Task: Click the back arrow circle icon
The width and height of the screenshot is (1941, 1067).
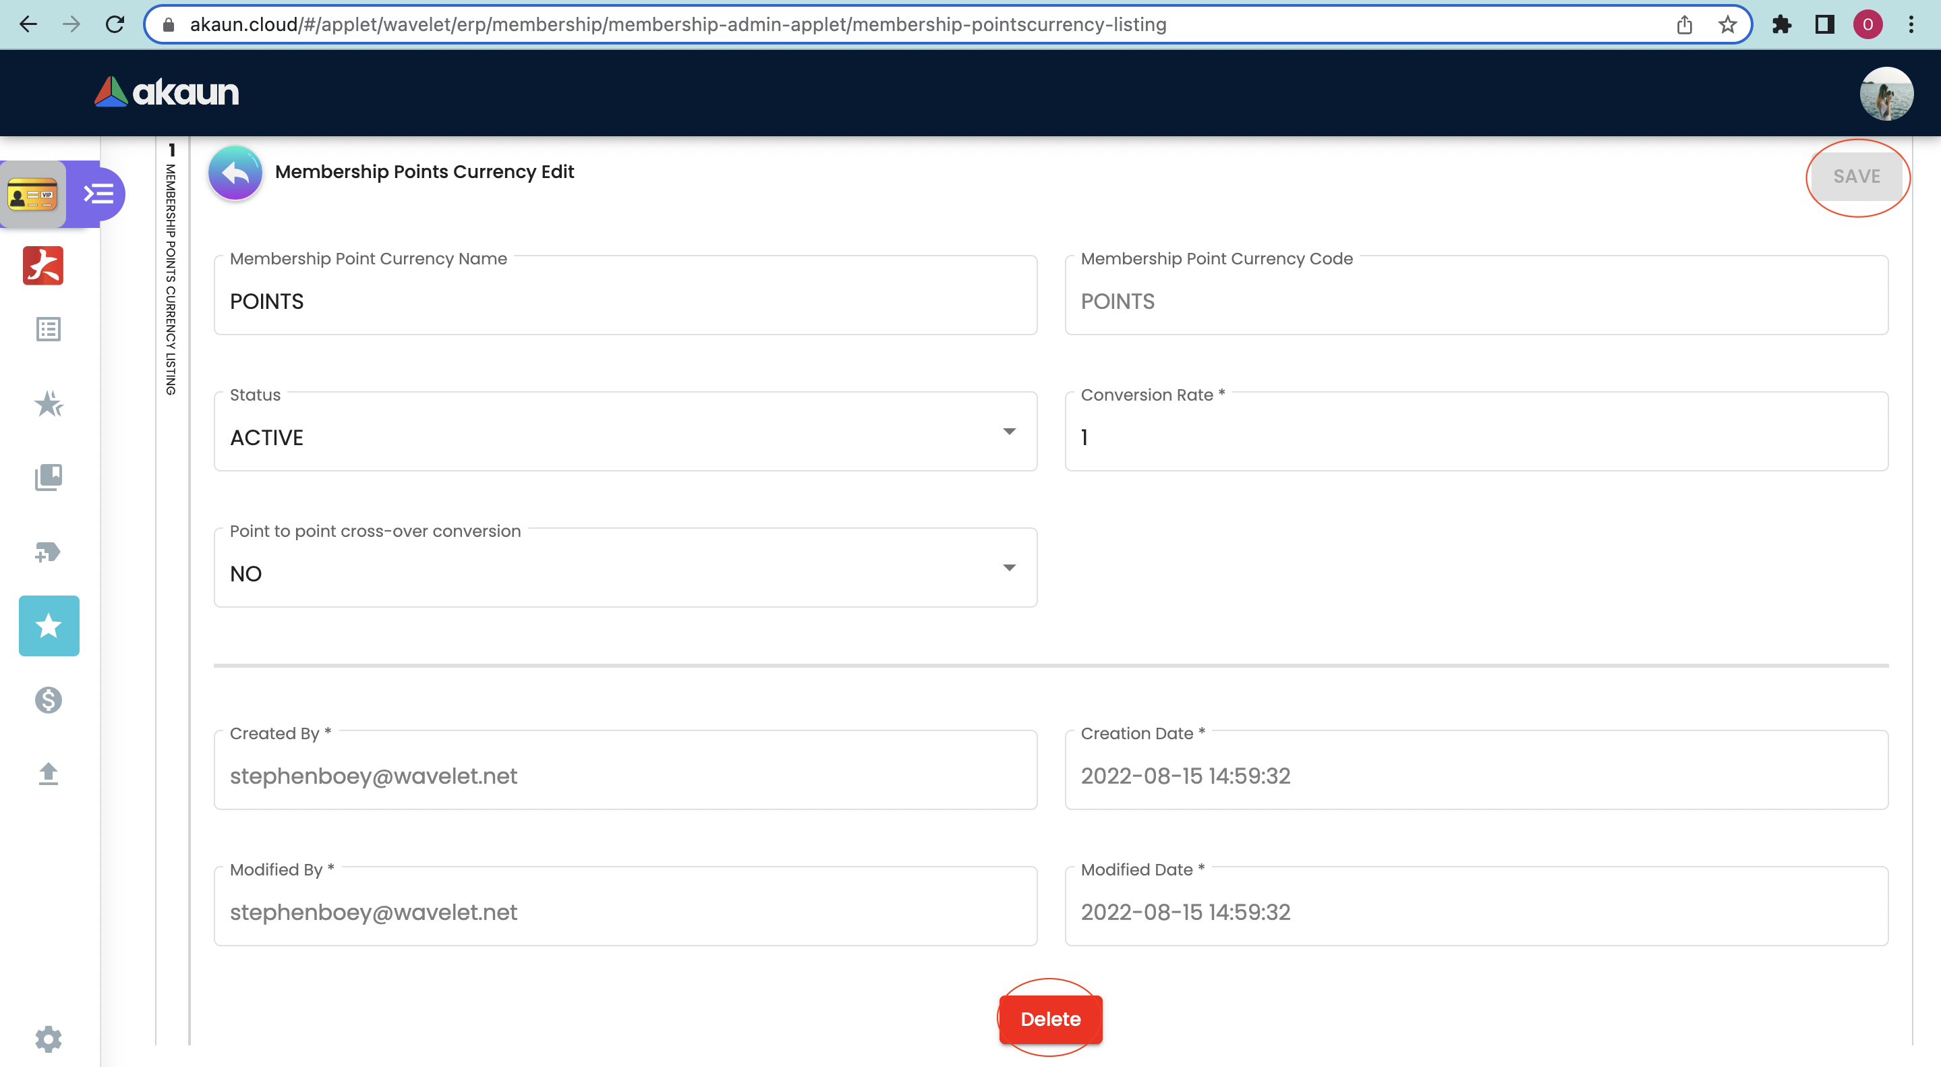Action: click(x=235, y=173)
